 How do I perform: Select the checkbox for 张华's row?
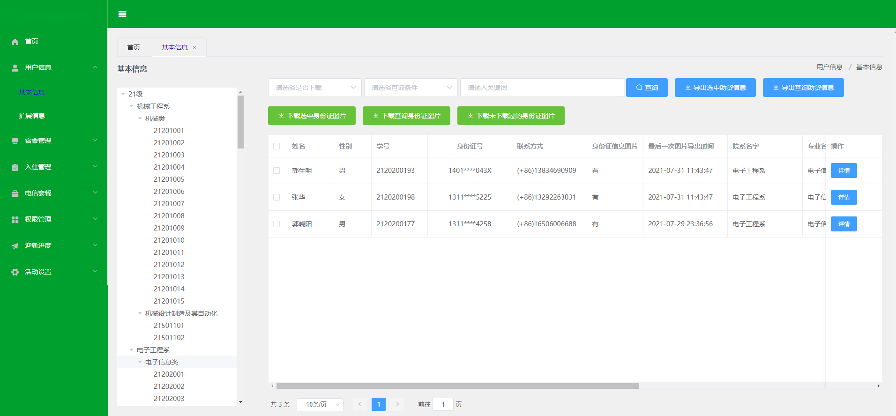pos(276,197)
